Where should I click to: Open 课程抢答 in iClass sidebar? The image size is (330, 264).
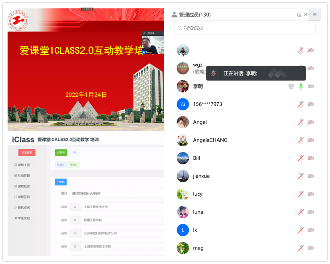click(x=22, y=186)
